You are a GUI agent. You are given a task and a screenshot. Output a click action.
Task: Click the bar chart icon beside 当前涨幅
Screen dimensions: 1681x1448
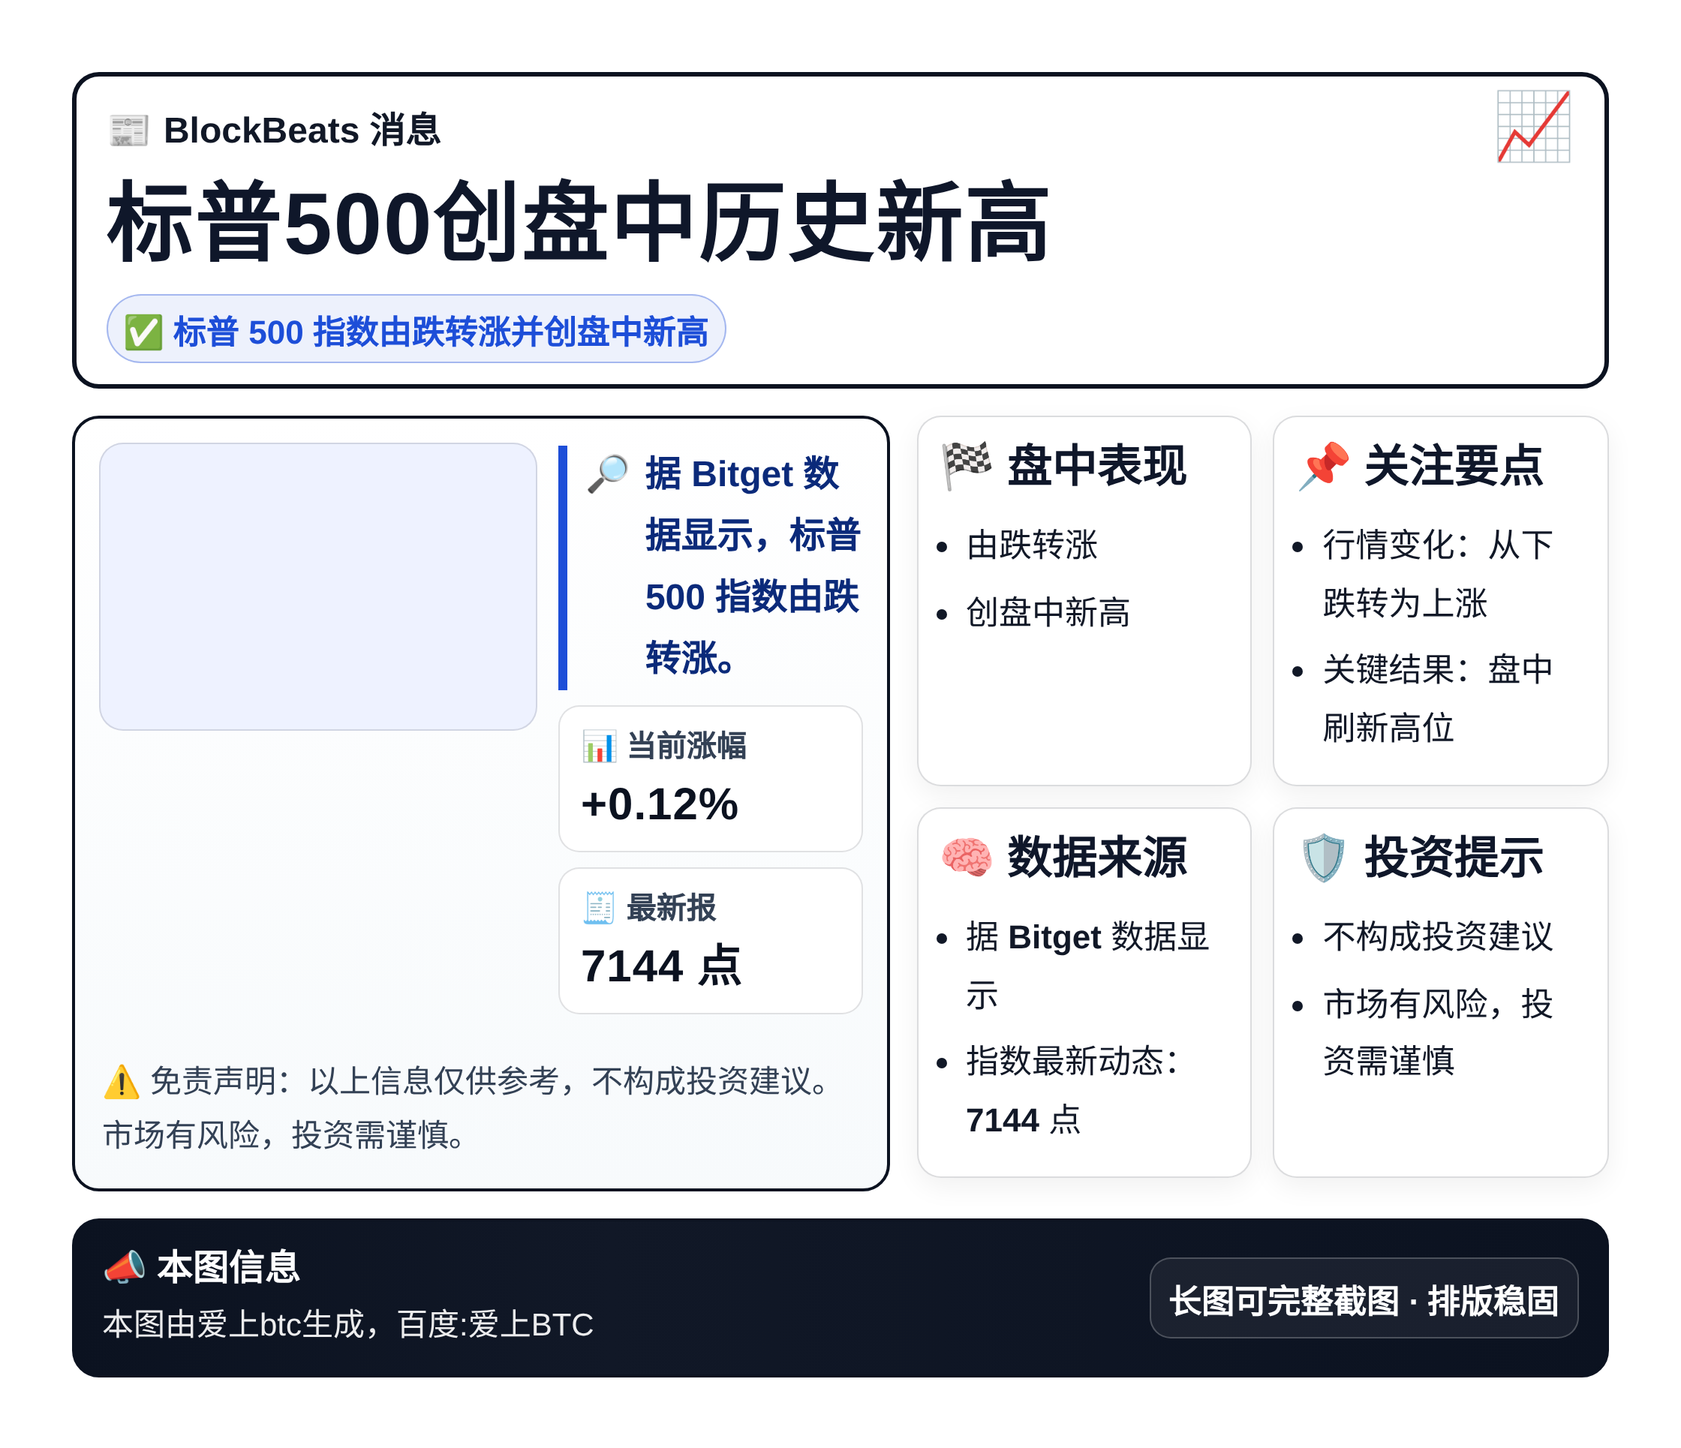[599, 746]
